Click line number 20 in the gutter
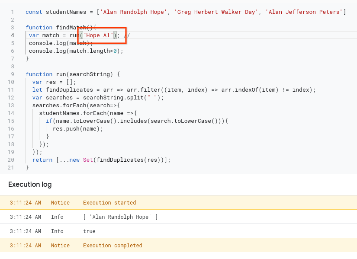Image resolution: width=357 pixels, height=259 pixels. tap(11, 160)
